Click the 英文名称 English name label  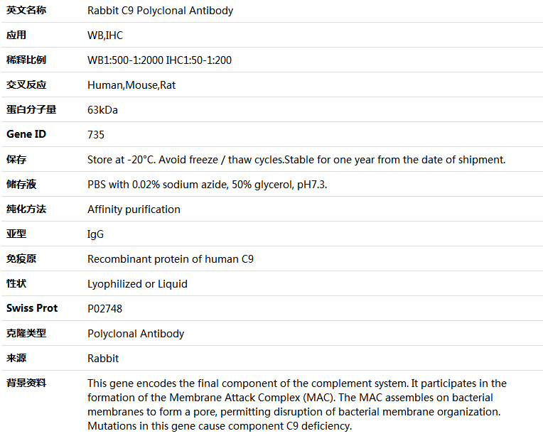(26, 11)
